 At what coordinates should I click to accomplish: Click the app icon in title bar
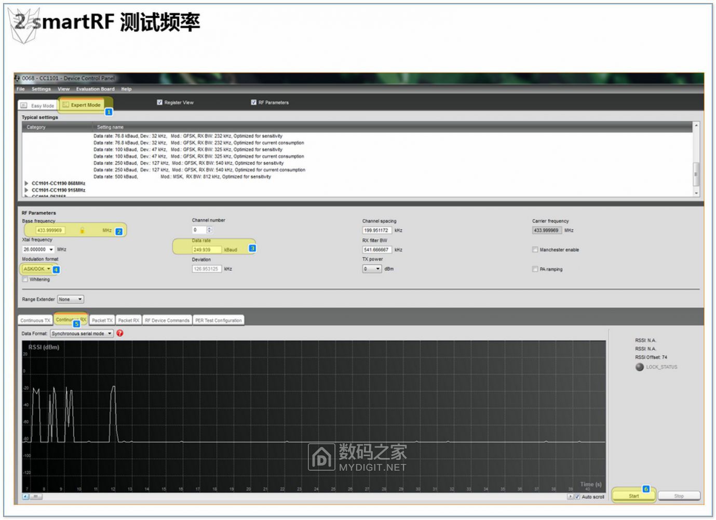click(x=17, y=78)
